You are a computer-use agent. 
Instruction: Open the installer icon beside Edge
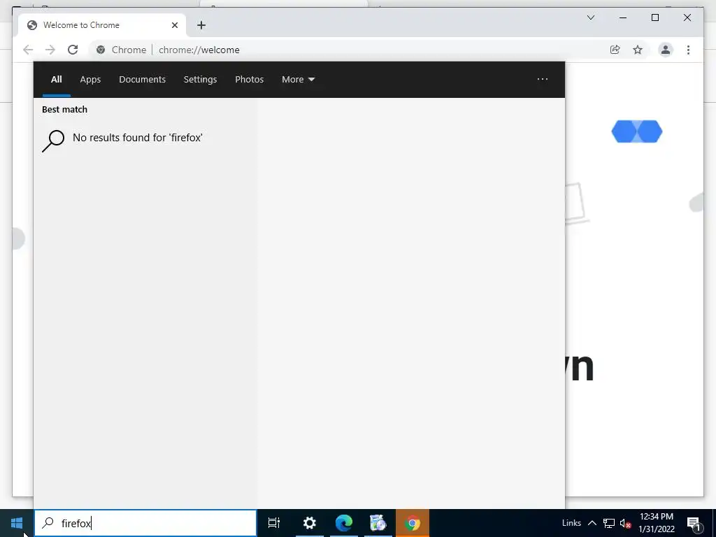pos(378,523)
